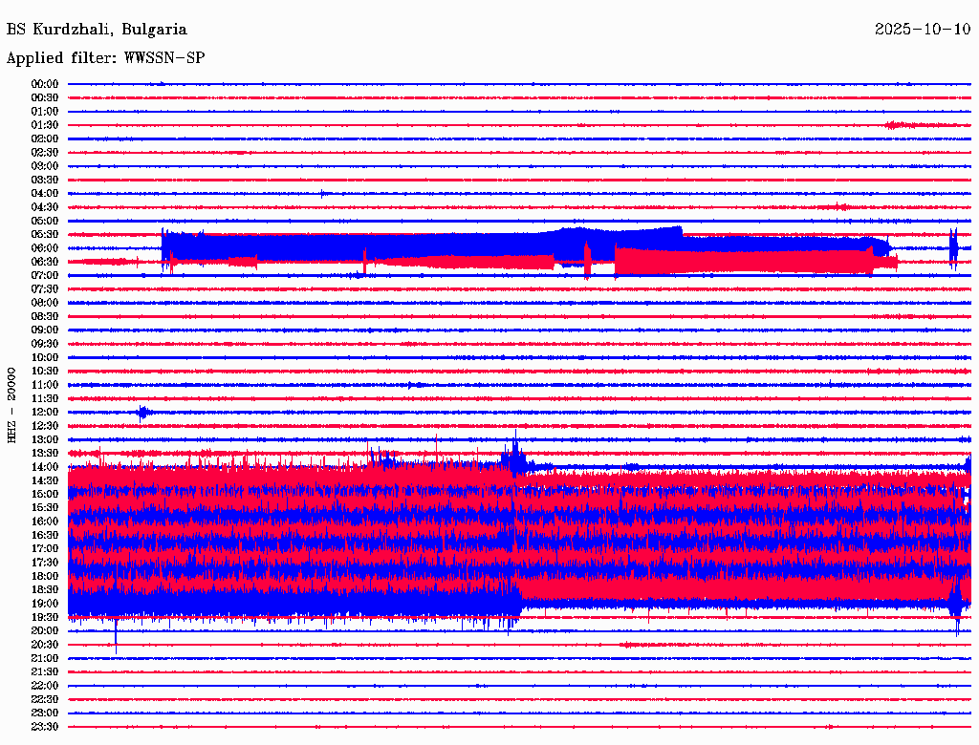The image size is (979, 745).
Task: Select the 08:00 time label
Action: (x=45, y=303)
